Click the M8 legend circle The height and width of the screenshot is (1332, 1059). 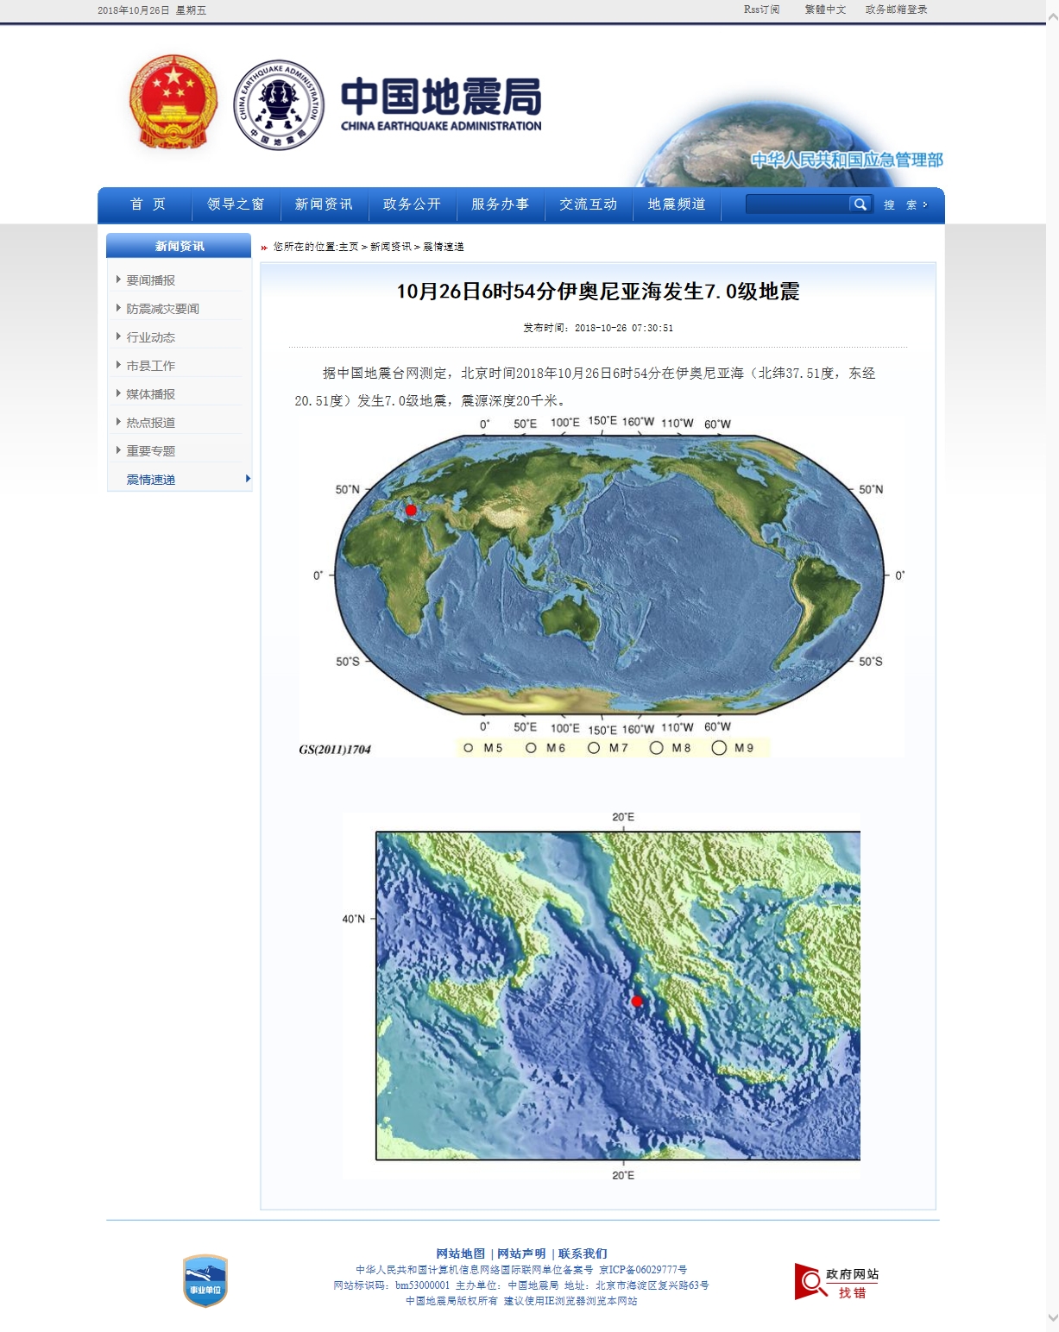[x=657, y=748]
